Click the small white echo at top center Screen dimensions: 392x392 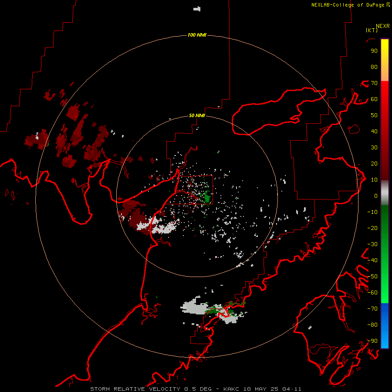(x=197, y=9)
